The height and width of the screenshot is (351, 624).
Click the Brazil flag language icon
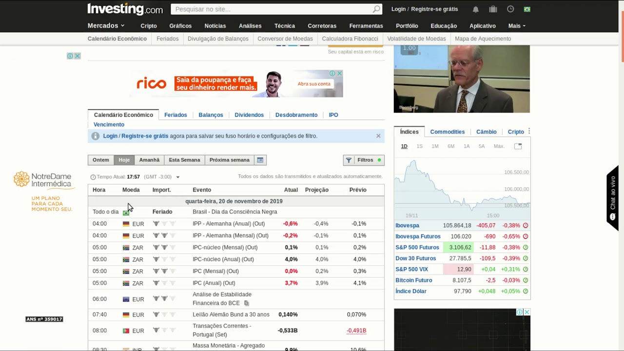point(527,9)
